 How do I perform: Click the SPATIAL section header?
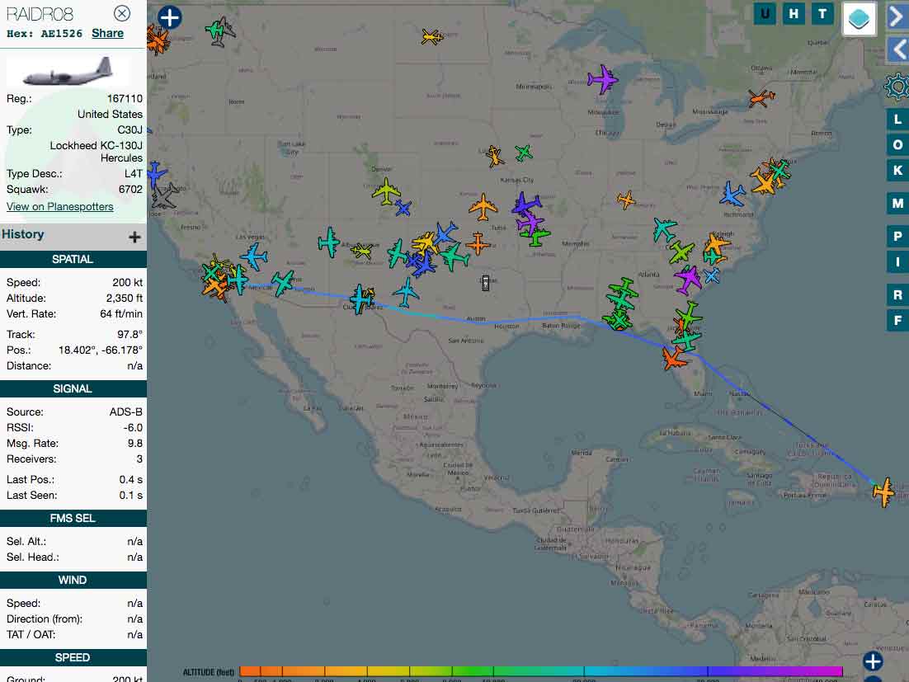click(x=73, y=259)
